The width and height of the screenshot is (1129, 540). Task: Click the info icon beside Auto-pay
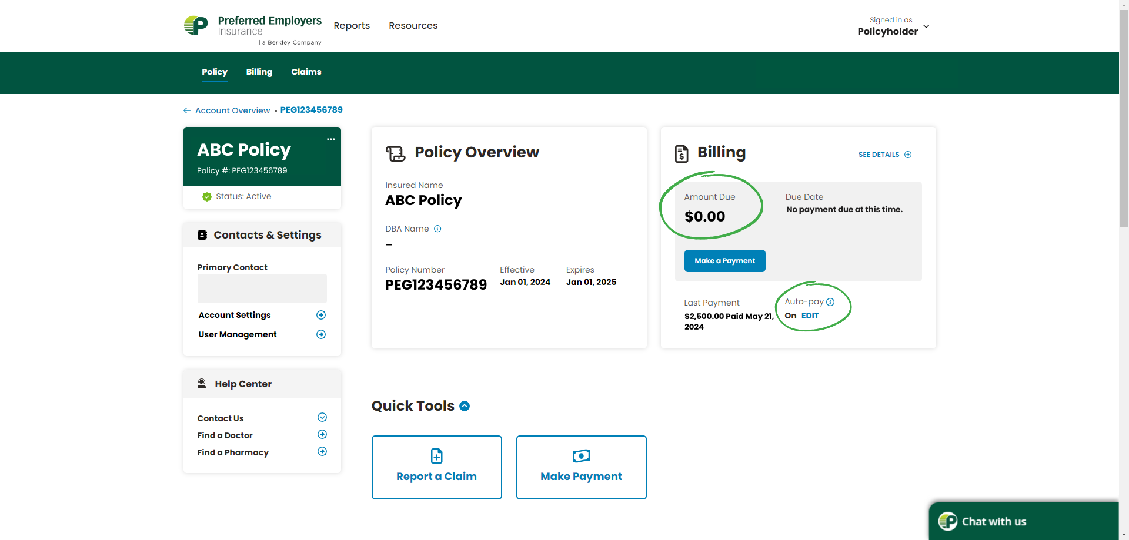tap(830, 301)
